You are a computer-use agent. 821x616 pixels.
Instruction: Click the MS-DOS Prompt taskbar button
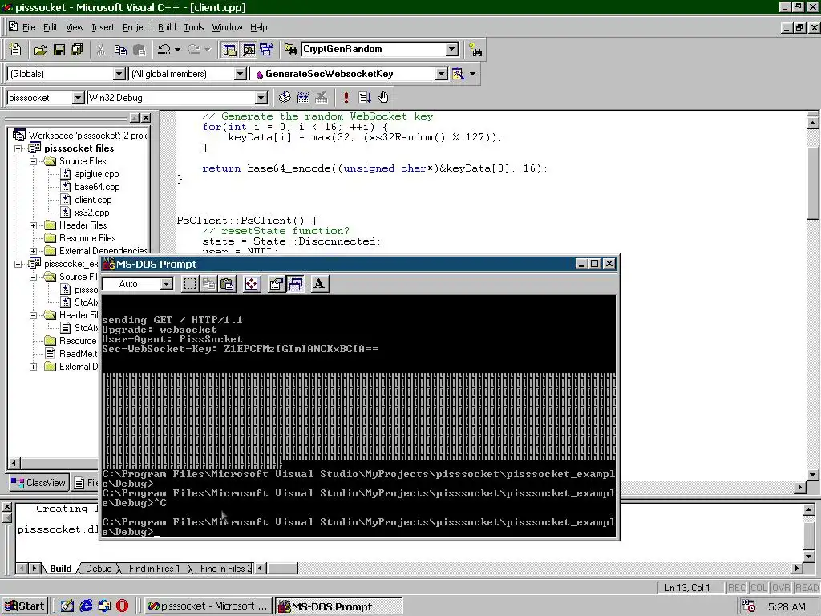tap(339, 606)
